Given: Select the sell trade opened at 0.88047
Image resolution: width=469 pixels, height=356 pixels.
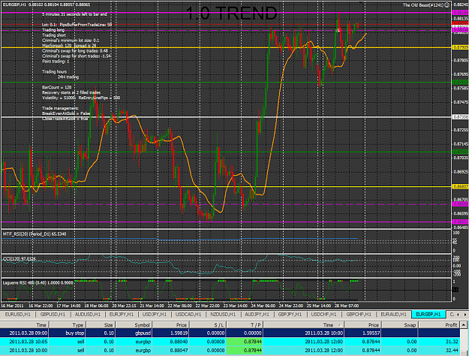Looking at the screenshot, I should click(x=230, y=350).
